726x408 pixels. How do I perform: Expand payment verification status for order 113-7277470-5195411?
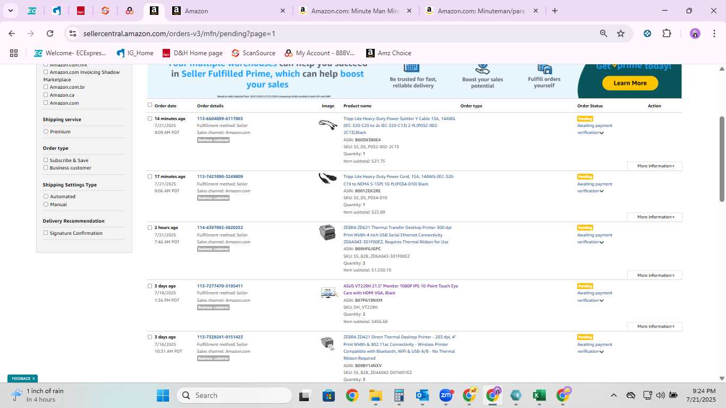click(602, 301)
